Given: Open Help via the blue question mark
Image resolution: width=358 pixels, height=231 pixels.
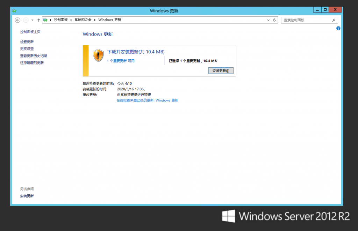Looking at the screenshot, I should coord(338,28).
